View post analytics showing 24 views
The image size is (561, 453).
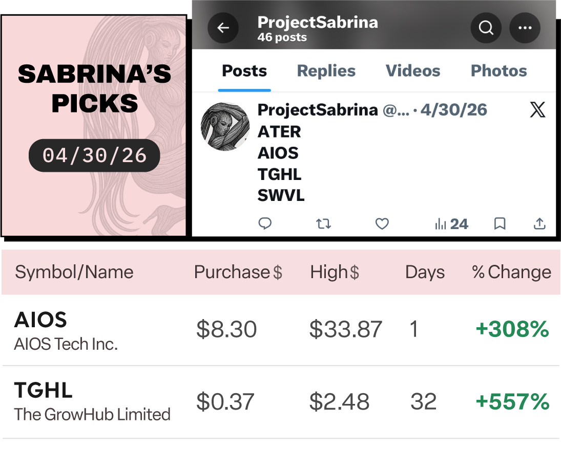pos(451,224)
